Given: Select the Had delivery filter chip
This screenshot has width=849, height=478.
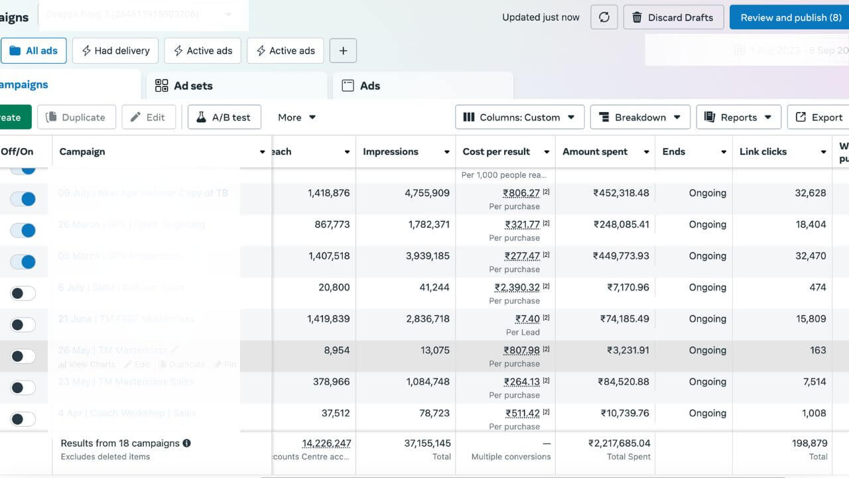Looking at the screenshot, I should [115, 50].
